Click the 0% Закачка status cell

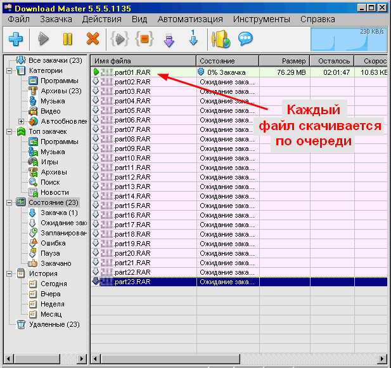[x=228, y=72]
